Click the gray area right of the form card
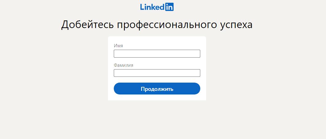326x139 pixels. 264,70
